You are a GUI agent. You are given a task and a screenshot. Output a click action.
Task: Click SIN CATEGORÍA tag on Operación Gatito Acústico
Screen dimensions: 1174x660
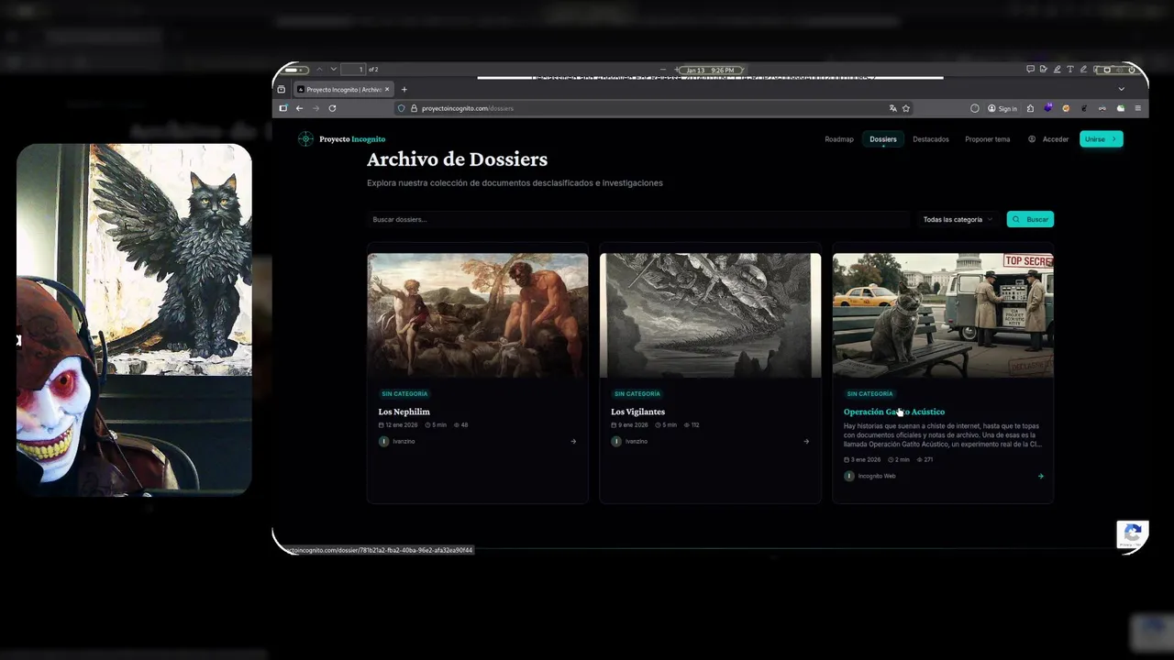(x=869, y=394)
